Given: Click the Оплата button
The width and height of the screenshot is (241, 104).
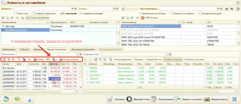Looking at the screenshot, I should [39, 59].
